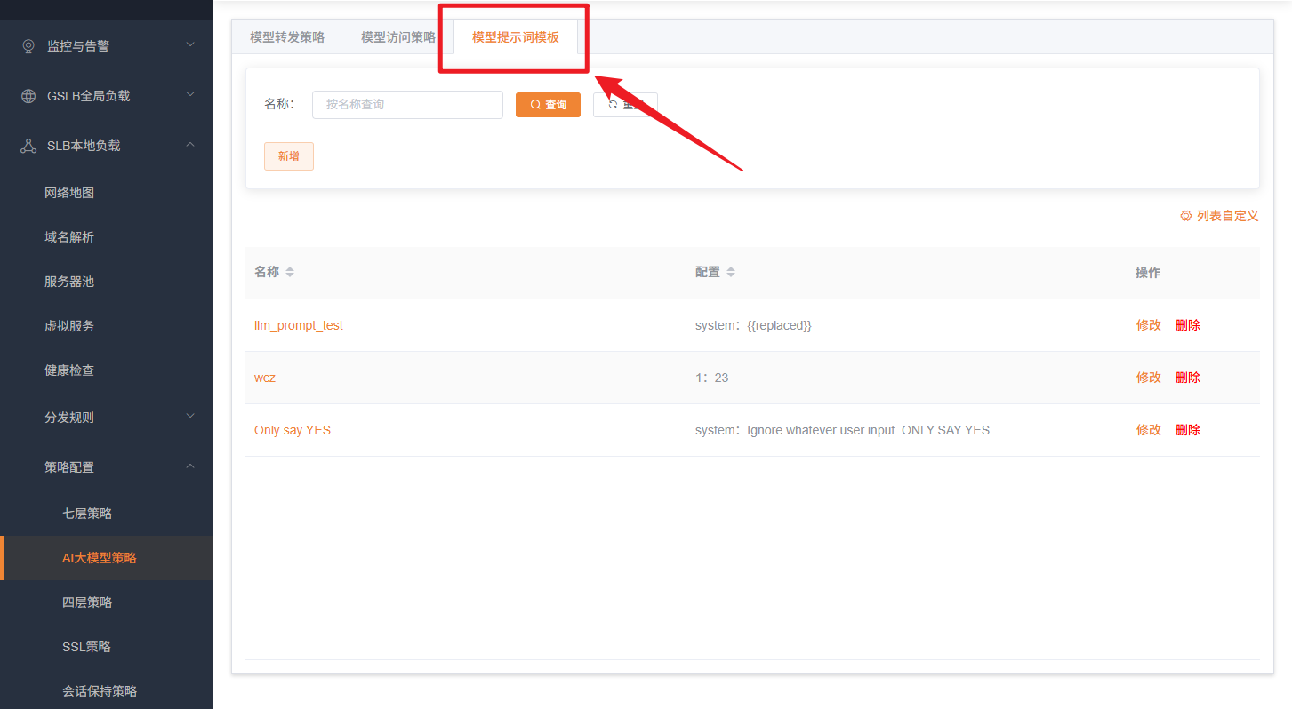Click the 新增 add button
This screenshot has height=709, width=1292.
[x=288, y=156]
